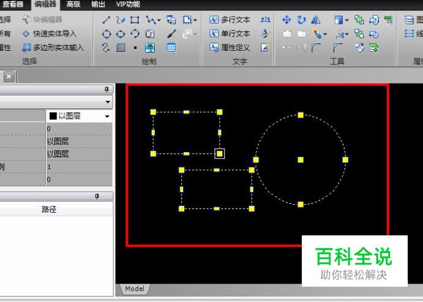Viewport: 423px width, 302px height.
Task: Select the Circle drawing tool
Action: [107, 34]
